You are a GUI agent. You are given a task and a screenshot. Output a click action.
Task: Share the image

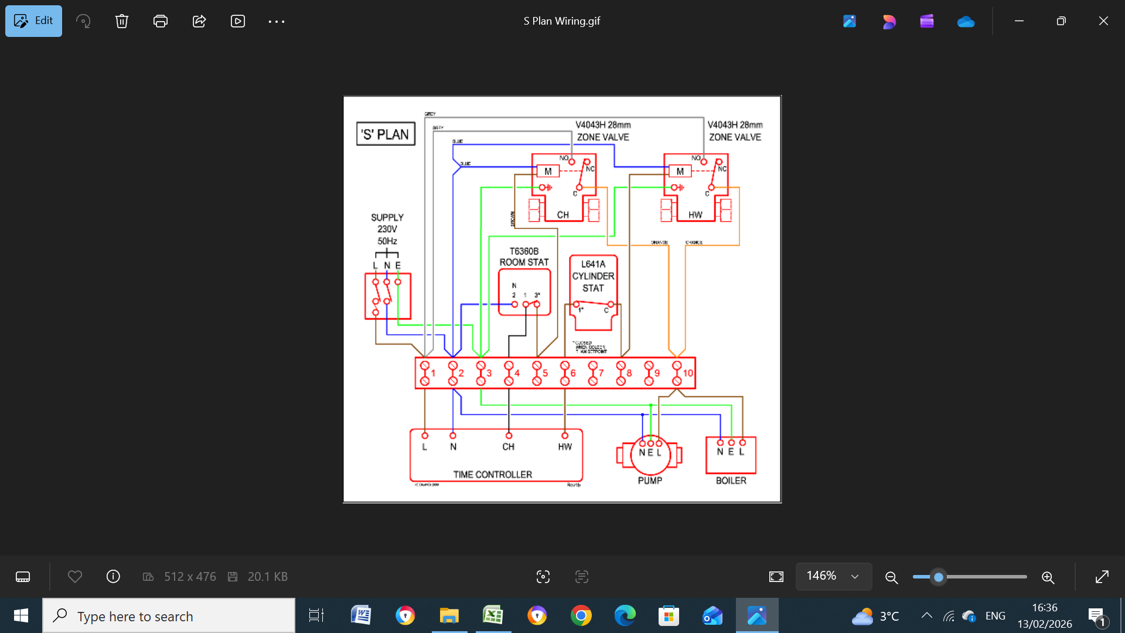coord(199,21)
